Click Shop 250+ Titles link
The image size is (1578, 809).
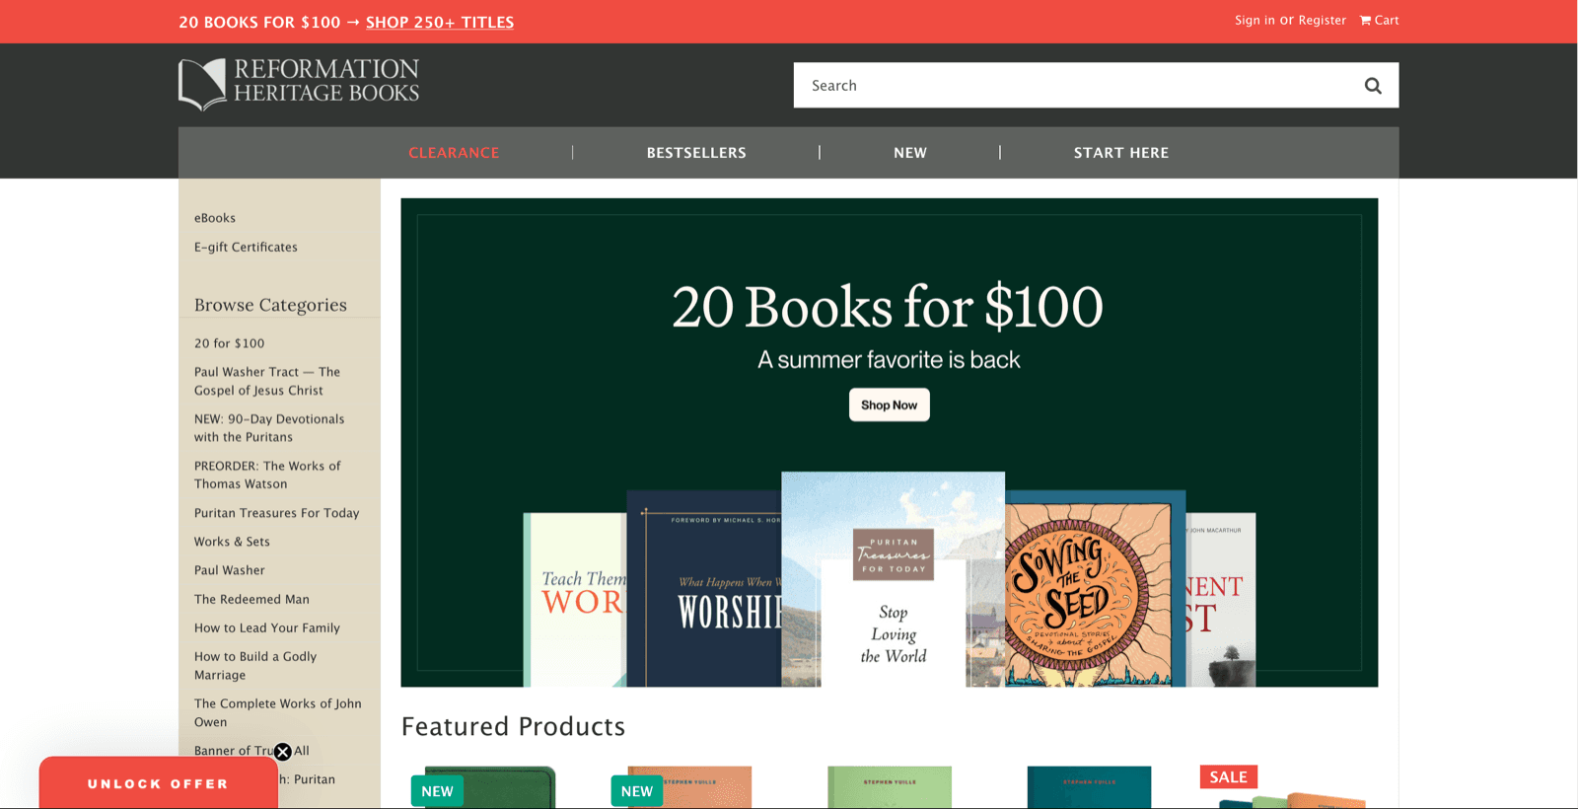click(440, 22)
